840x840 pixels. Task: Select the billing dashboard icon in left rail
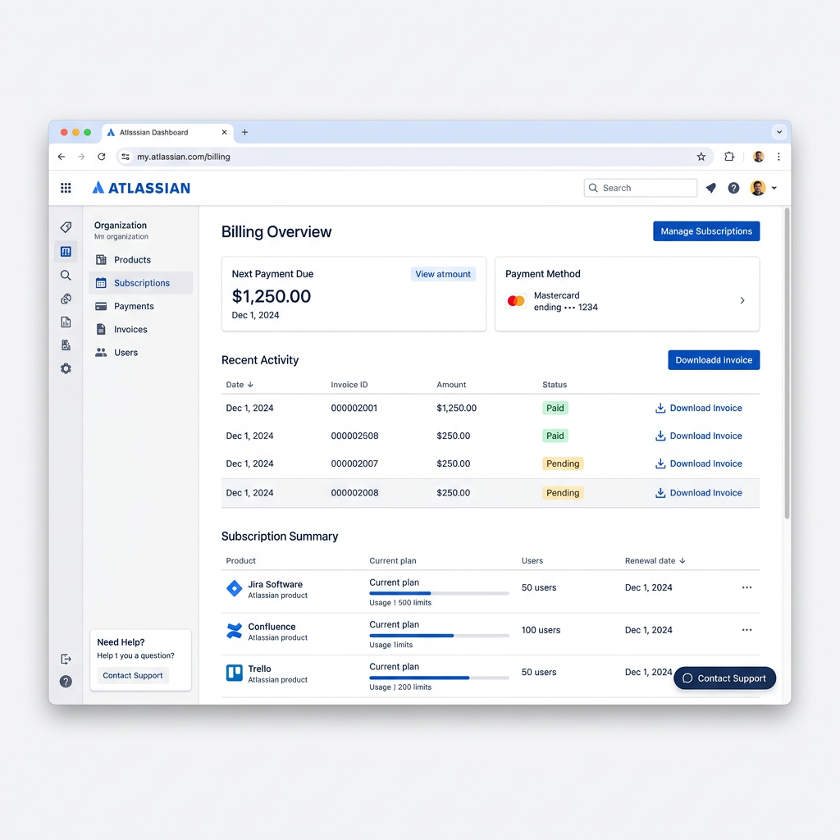66,251
